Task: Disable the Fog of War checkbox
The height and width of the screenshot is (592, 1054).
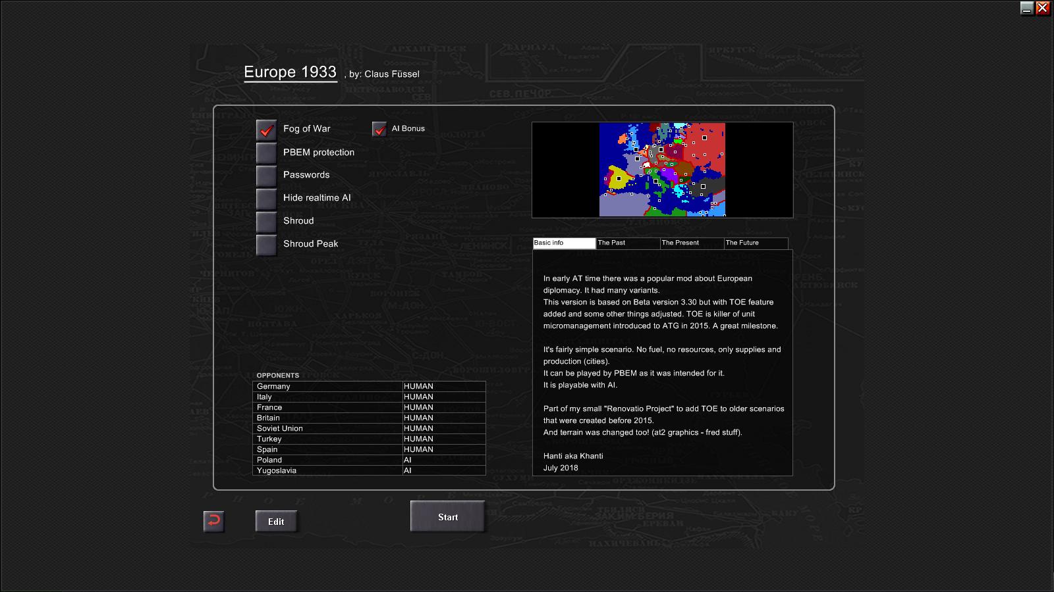Action: tap(266, 130)
